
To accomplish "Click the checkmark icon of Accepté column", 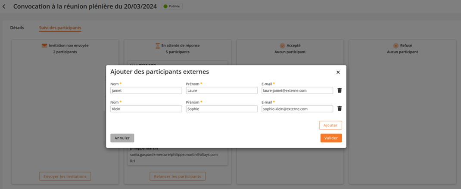I will (x=282, y=45).
